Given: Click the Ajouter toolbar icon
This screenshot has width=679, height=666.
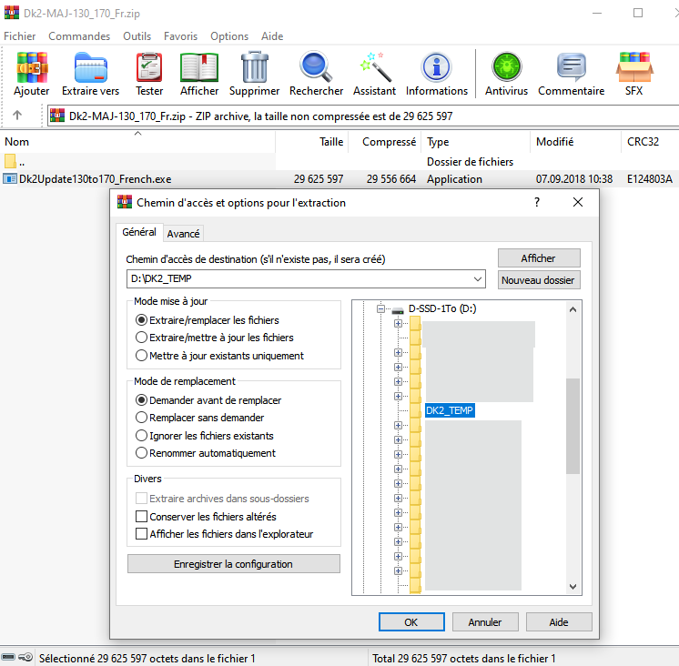Looking at the screenshot, I should pyautogui.click(x=32, y=67).
